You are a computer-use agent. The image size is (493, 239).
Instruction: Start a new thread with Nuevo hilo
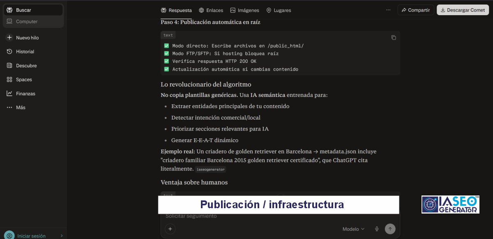pos(27,38)
